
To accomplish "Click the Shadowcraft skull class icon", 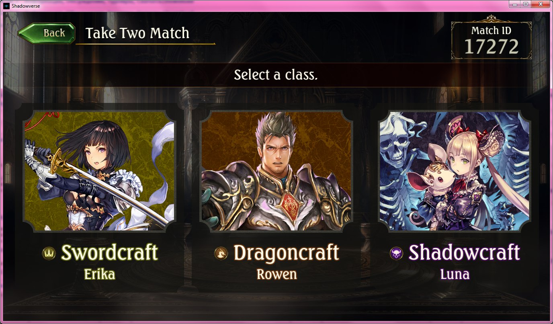I will click(396, 253).
